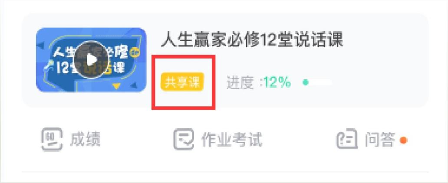Open the 成绩 grades icon
Image resolution: width=448 pixels, height=183 pixels.
(x=52, y=139)
